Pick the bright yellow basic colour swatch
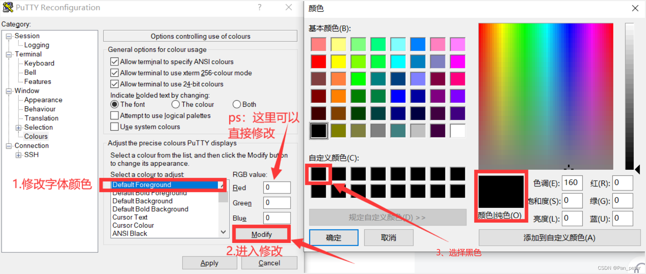 click(x=338, y=61)
